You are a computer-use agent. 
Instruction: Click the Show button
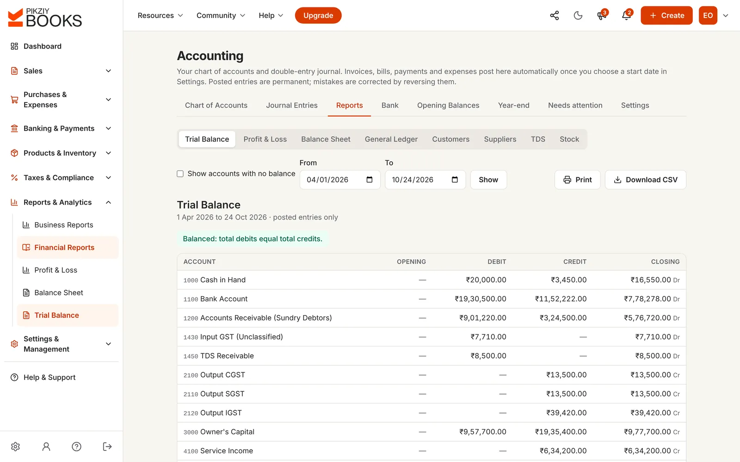pos(488,180)
